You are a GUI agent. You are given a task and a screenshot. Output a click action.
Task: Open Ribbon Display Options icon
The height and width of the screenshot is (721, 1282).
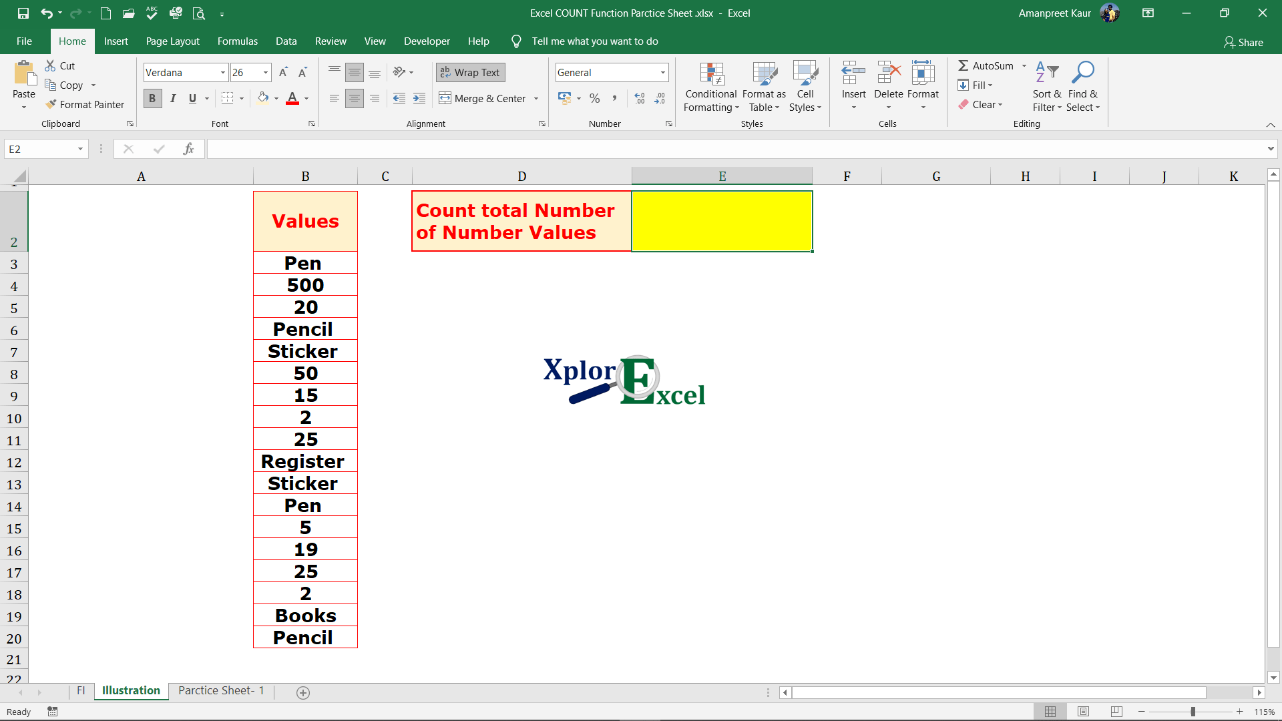point(1148,13)
